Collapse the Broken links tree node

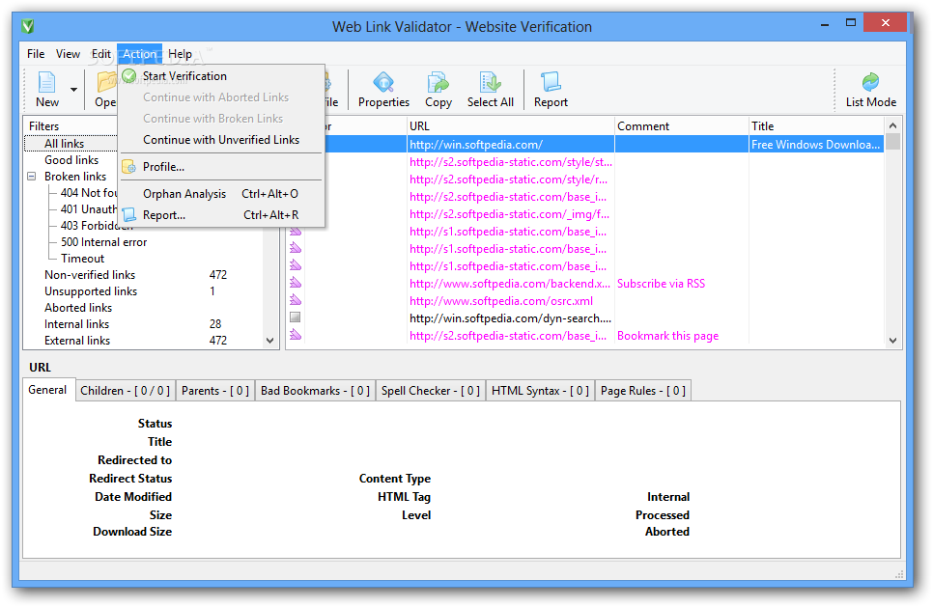32,176
